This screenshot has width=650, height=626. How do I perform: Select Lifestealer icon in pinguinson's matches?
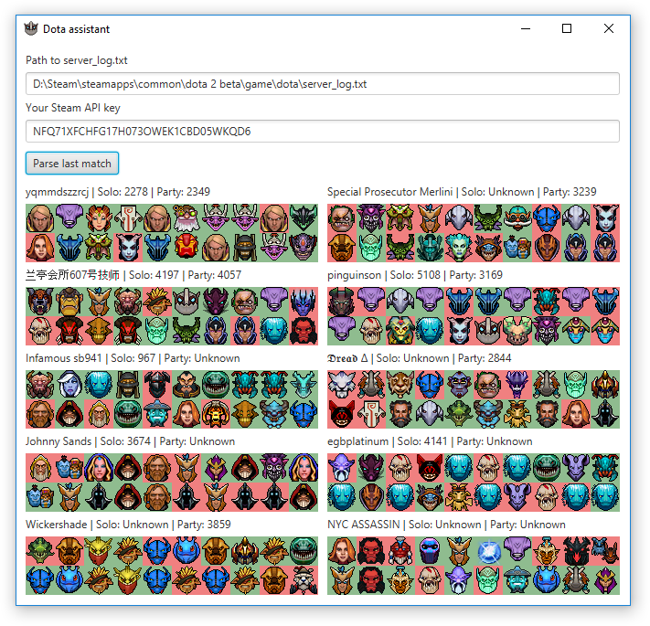(371, 331)
